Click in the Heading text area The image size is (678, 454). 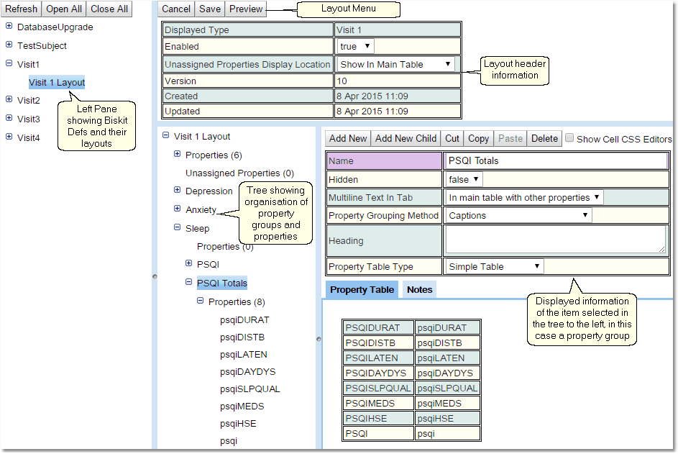(555, 239)
